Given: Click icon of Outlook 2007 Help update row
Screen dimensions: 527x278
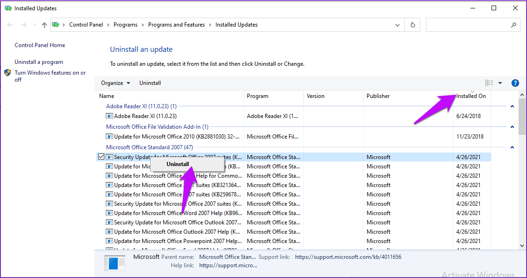Looking at the screenshot, I should pyautogui.click(x=109, y=232).
